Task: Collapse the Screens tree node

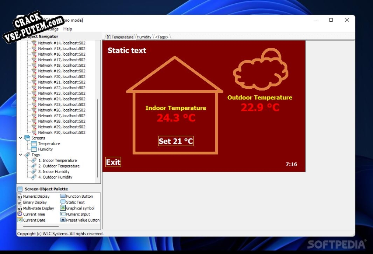Action: pyautogui.click(x=21, y=138)
